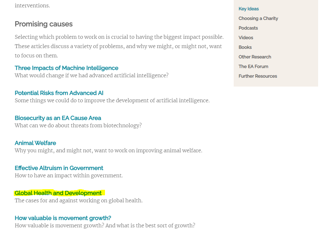Click the text "How to have an impact within government"
Viewport: 321px width, 236px height.
coord(69,175)
